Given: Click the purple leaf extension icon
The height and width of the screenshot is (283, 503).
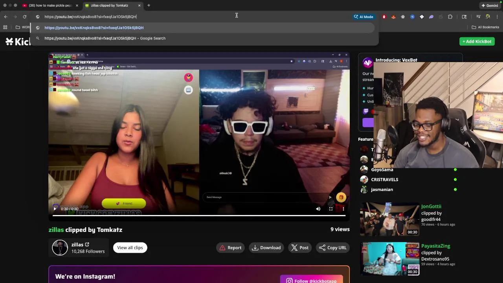Looking at the screenshot, I should coord(431,17).
